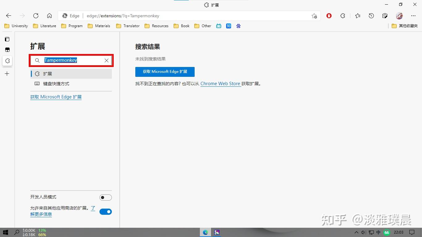The height and width of the screenshot is (237, 422).
Task: Disable 允许来自其他应用商店的扩展 toggle
Action: (x=106, y=212)
